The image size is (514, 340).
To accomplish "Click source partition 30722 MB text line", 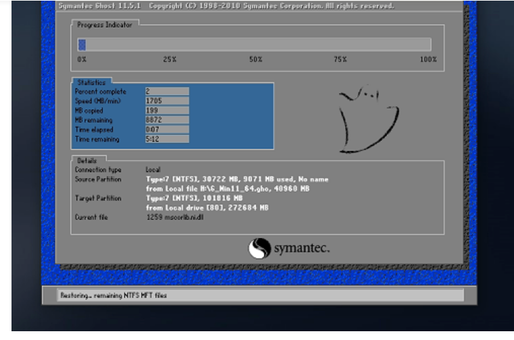I will [x=237, y=179].
